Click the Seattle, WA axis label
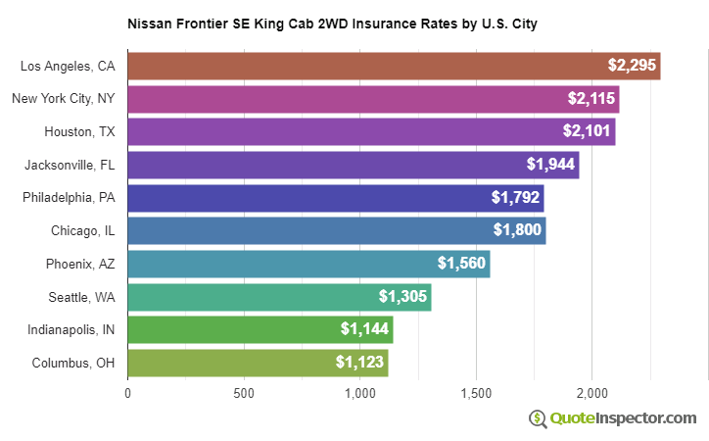 [81, 297]
